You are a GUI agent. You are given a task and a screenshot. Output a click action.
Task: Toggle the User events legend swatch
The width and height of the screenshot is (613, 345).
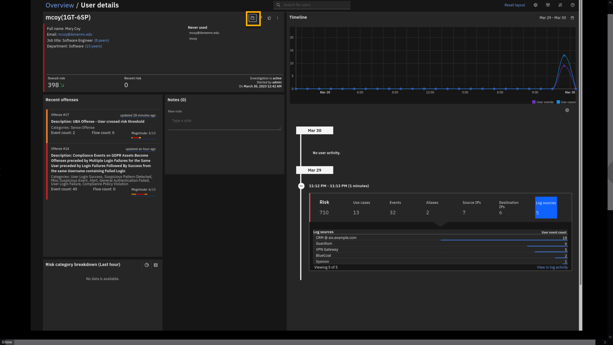click(x=534, y=102)
